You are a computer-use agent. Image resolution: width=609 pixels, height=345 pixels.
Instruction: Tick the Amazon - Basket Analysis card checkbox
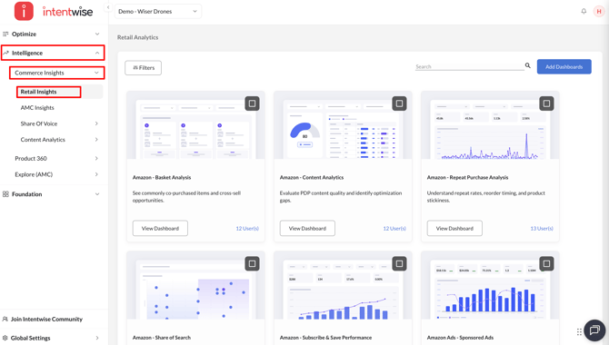[252, 103]
